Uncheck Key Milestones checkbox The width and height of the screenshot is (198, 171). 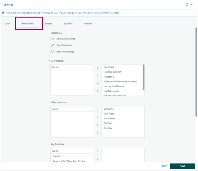53,45
